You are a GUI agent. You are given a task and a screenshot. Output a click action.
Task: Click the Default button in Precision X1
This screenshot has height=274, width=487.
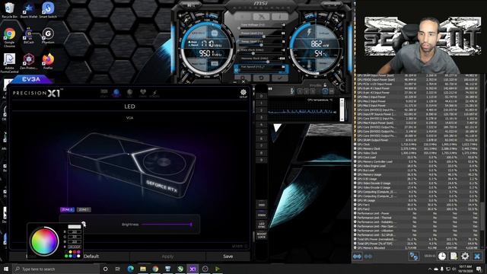pyautogui.click(x=91, y=256)
